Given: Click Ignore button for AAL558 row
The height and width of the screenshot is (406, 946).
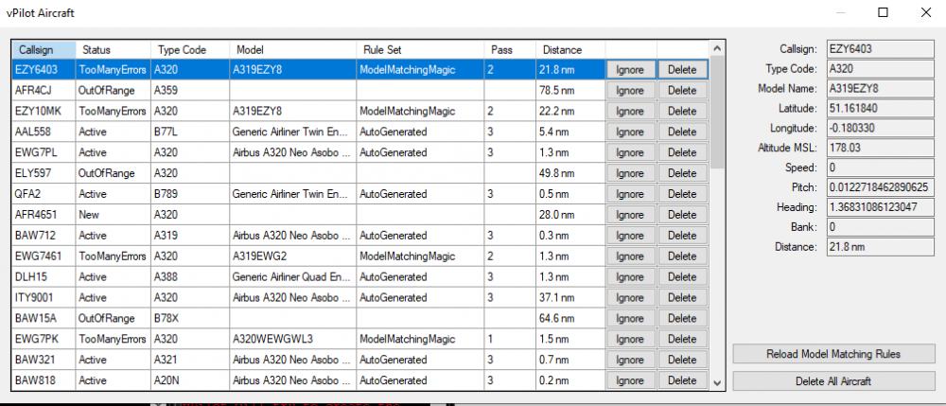Looking at the screenshot, I should pos(630,132).
